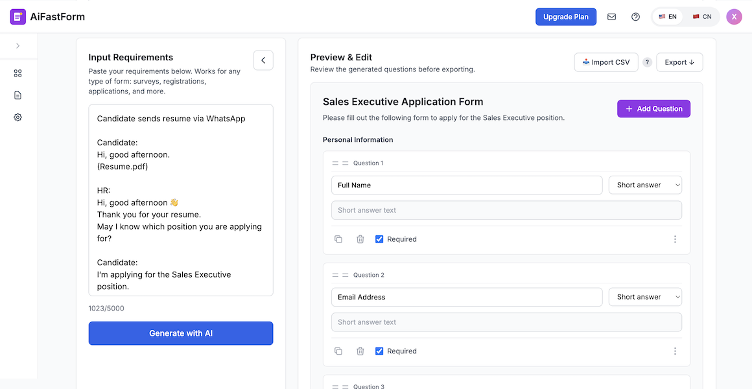
Task: Collapse the Input Requirements panel
Action: [x=263, y=60]
